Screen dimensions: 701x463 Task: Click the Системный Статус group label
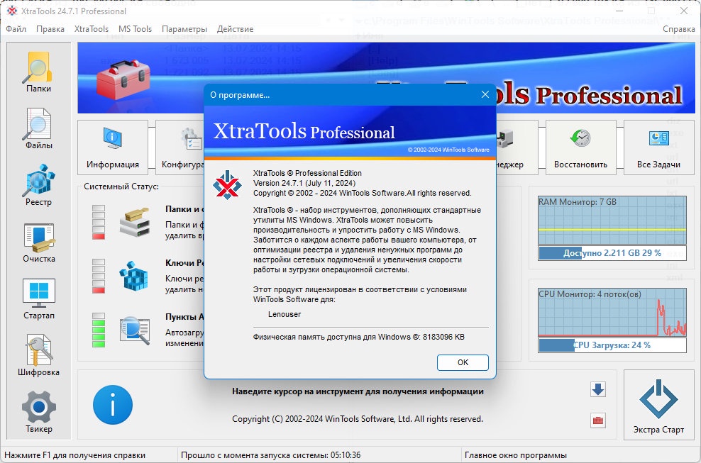[x=121, y=186]
